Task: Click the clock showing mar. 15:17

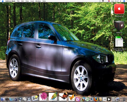Action: (115, 1)
